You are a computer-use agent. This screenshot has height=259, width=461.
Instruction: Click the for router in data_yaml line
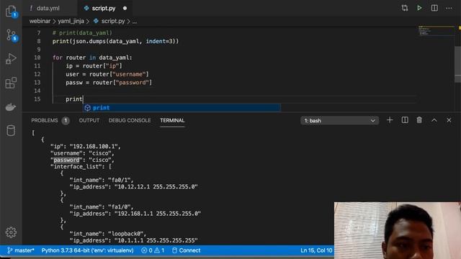click(92, 58)
